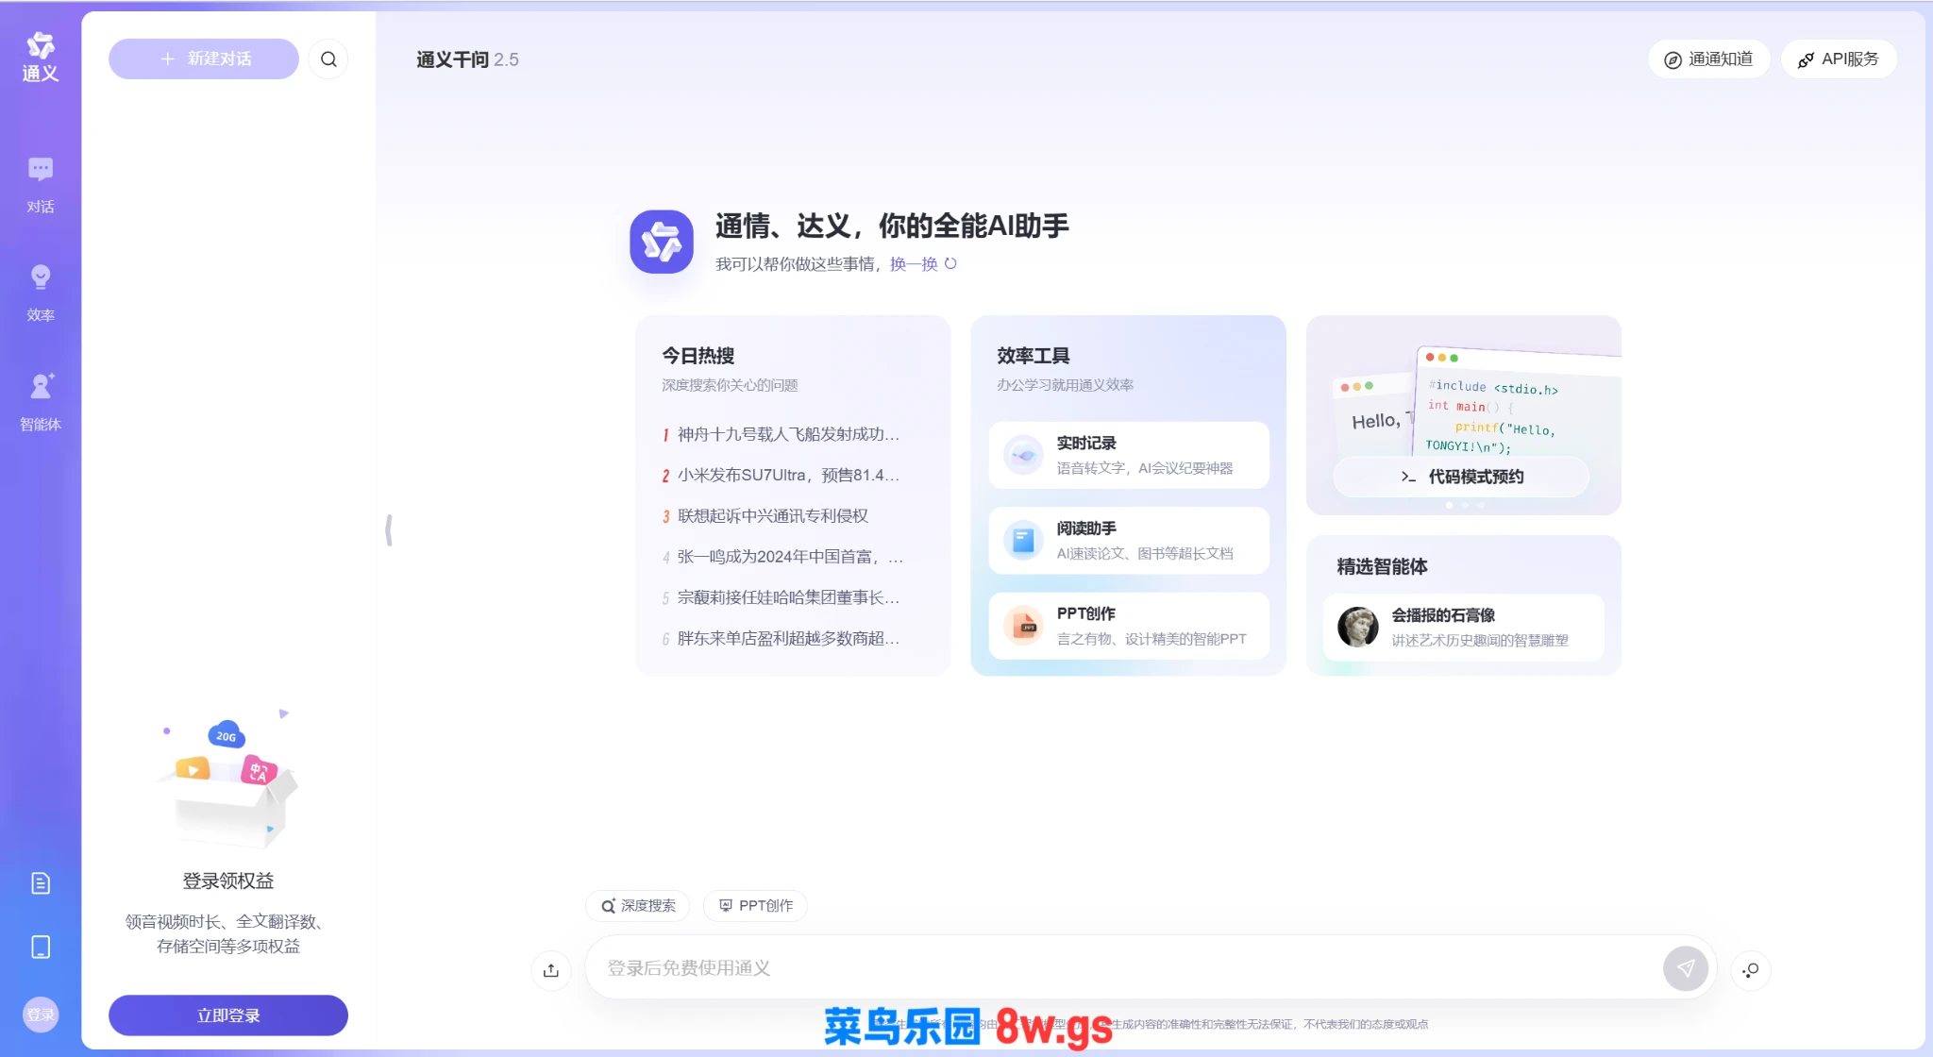Search conversations with magnifier icon
Viewport: 1933px width, 1057px height.
click(328, 59)
